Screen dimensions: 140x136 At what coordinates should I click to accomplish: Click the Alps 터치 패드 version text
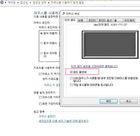(x=110, y=25)
